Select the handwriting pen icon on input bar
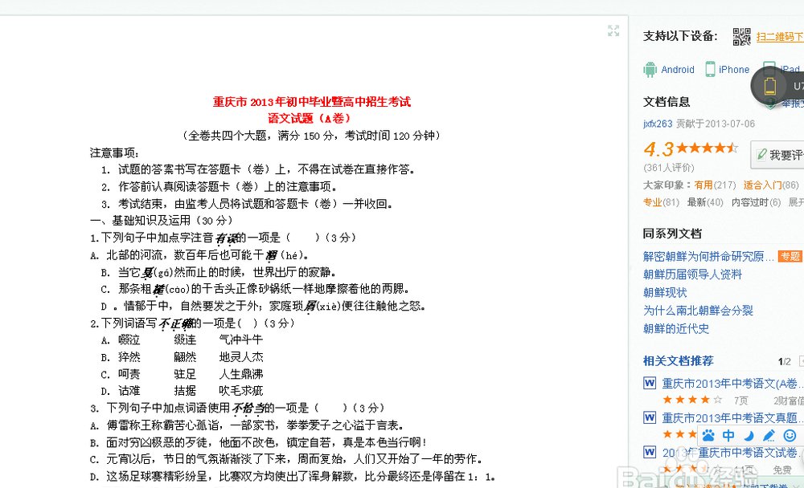804x488 pixels. coord(769,435)
